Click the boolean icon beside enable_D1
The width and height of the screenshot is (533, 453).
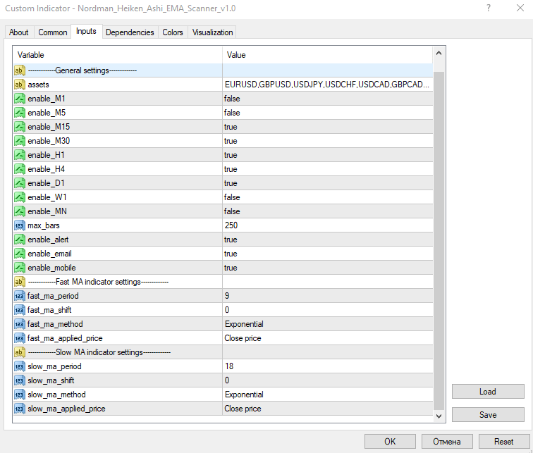(19, 183)
